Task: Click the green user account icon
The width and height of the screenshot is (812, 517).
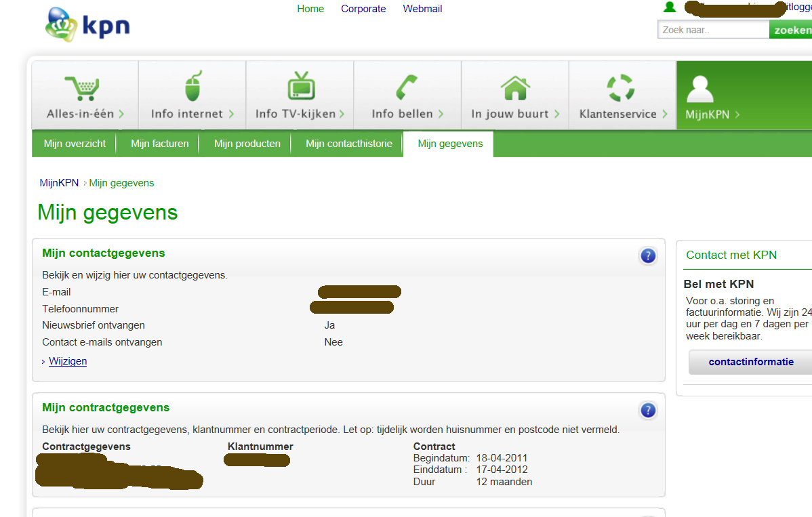Action: [x=670, y=7]
